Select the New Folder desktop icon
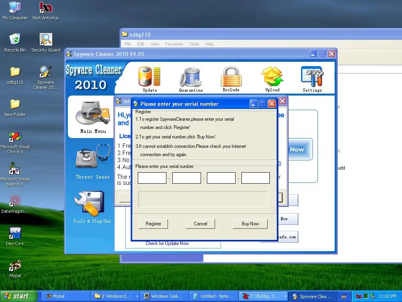 15,108
